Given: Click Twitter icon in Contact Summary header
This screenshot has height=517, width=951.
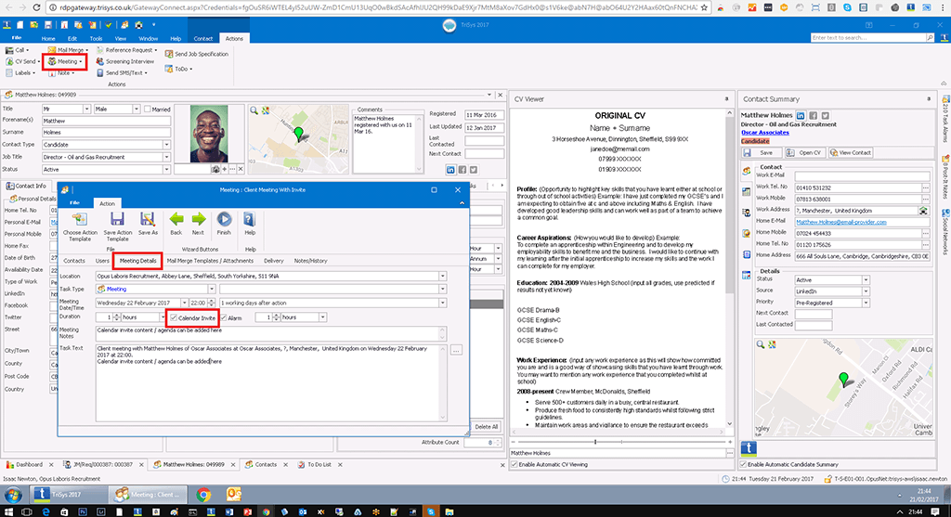Looking at the screenshot, I should pyautogui.click(x=825, y=115).
